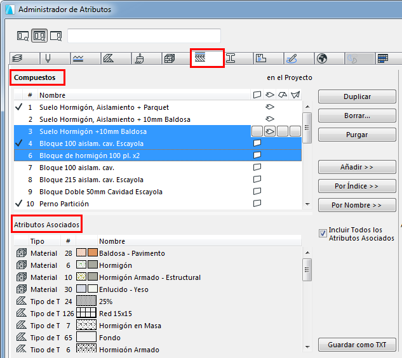Click the roof usage column header icon
The image size is (402, 358).
coord(283,95)
